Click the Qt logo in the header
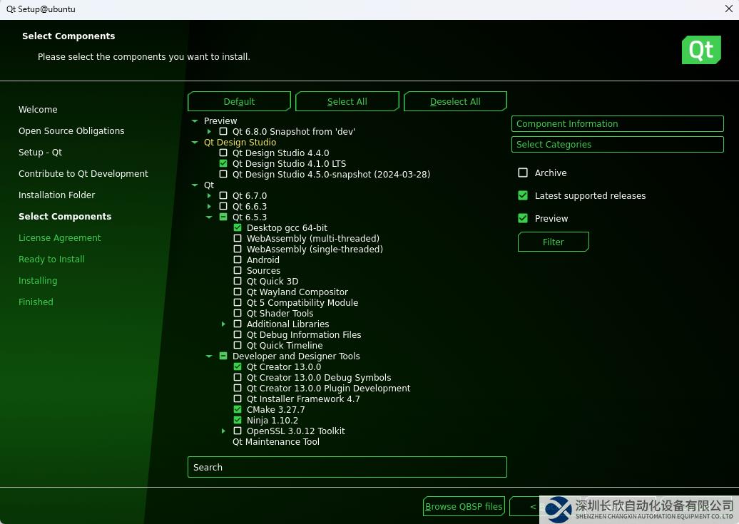Viewport: 739px width, 524px height. 701,49
